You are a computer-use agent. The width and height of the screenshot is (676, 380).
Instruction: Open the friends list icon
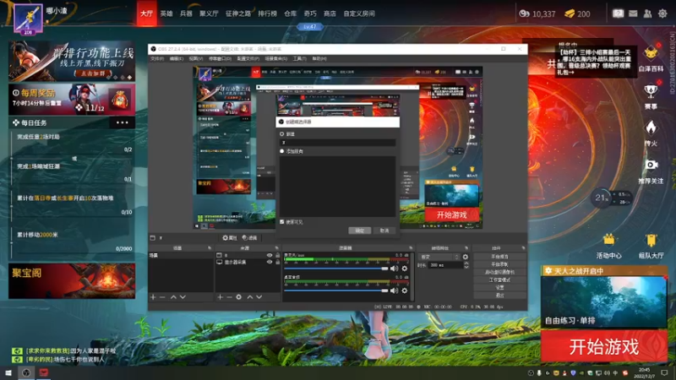pos(647,14)
